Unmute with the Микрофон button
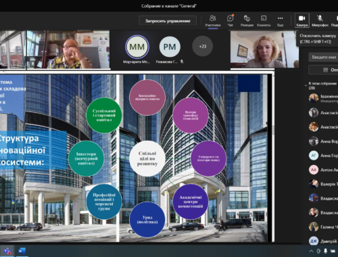The height and width of the screenshot is (257, 338). 320,20
